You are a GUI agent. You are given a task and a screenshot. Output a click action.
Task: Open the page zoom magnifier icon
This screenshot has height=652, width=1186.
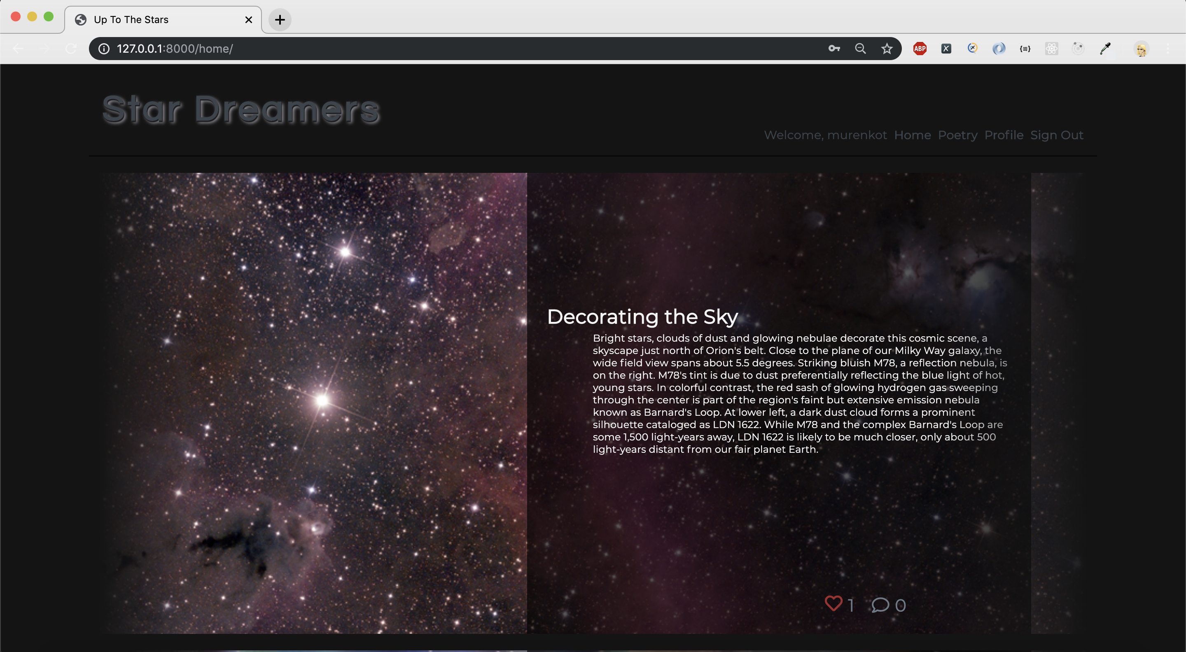(860, 48)
